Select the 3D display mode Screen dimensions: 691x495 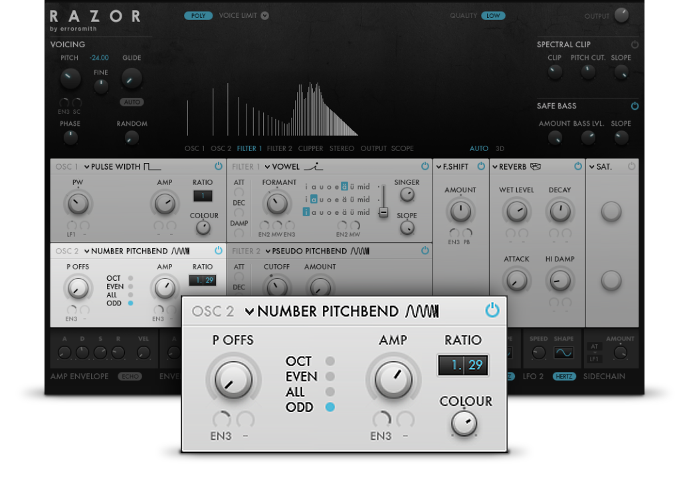(500, 148)
